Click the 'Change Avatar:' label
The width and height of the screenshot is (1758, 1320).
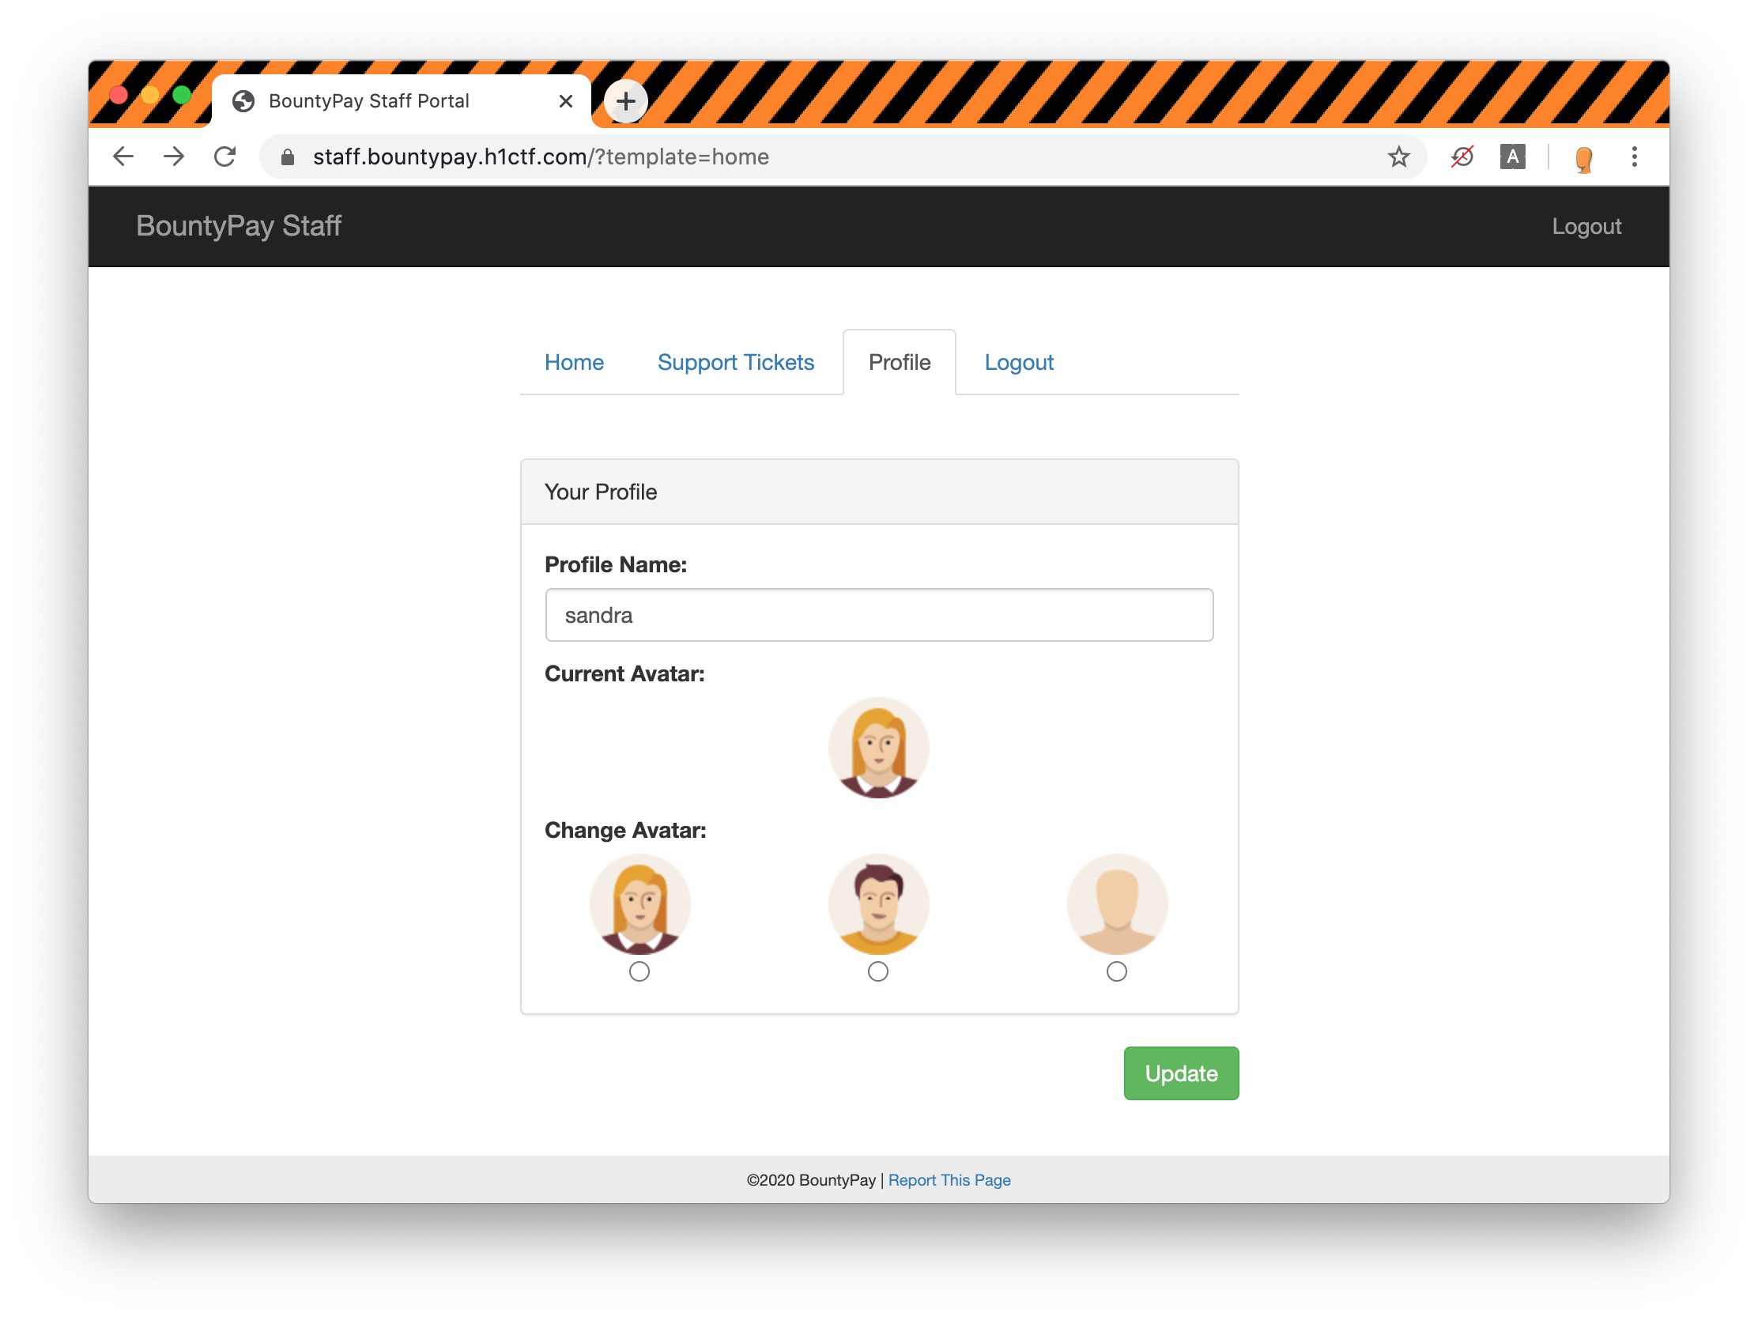625,830
